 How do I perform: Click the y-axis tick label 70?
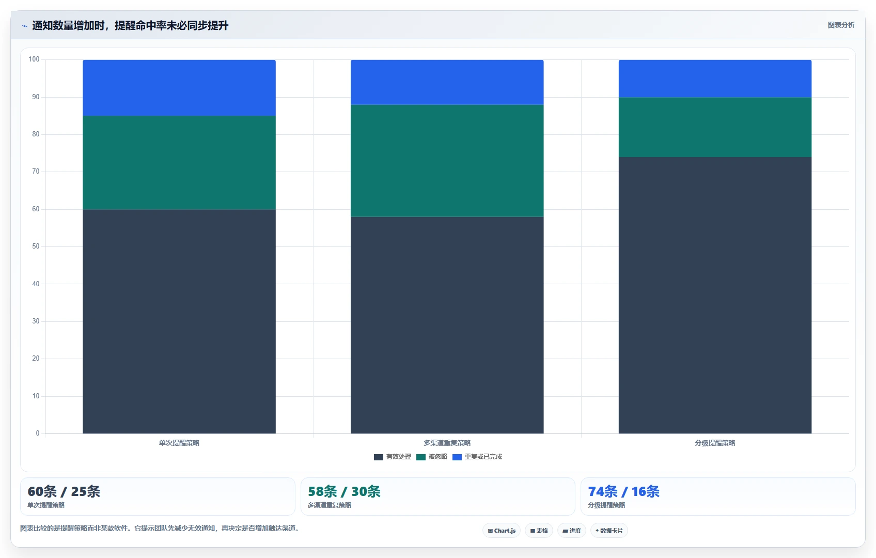click(36, 172)
